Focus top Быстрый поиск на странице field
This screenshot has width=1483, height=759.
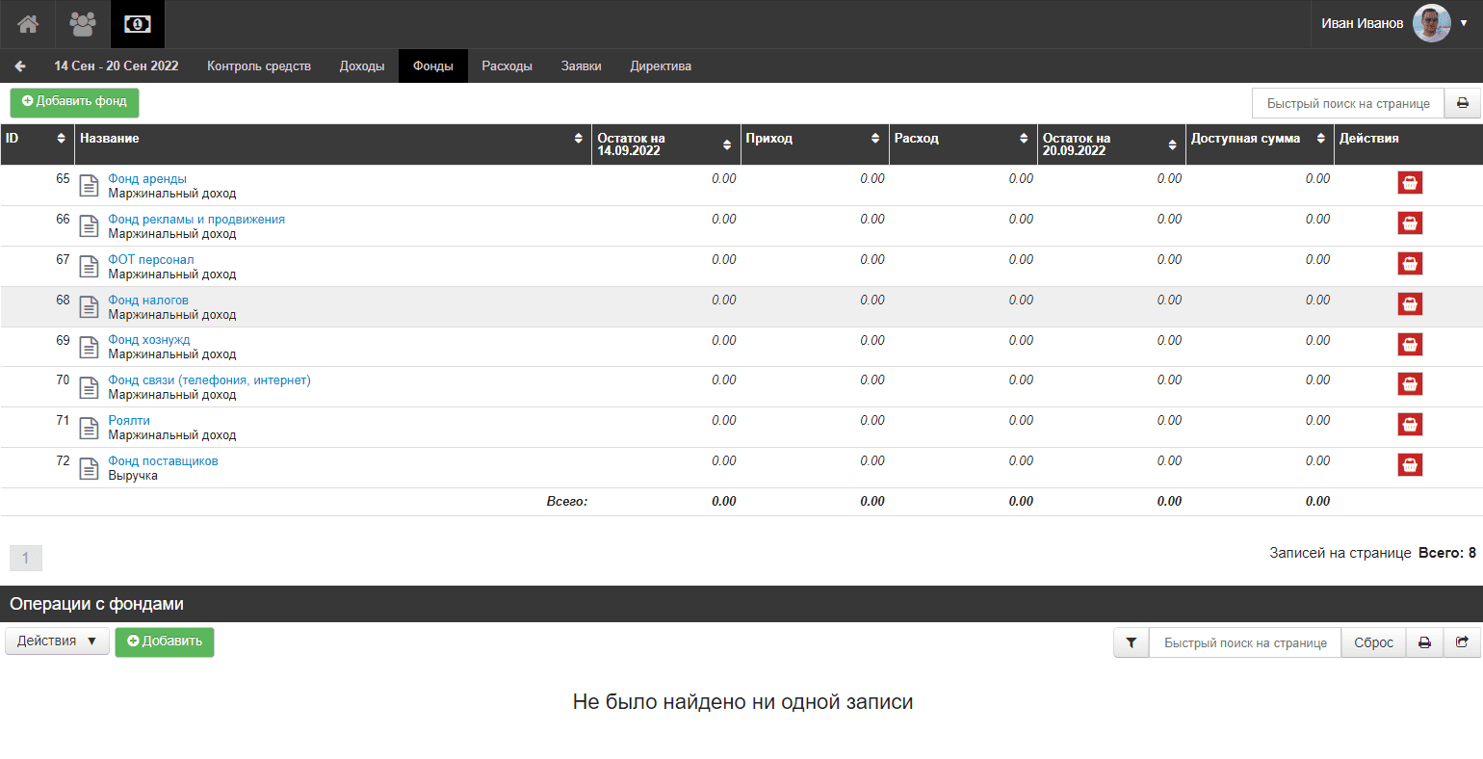coord(1348,103)
